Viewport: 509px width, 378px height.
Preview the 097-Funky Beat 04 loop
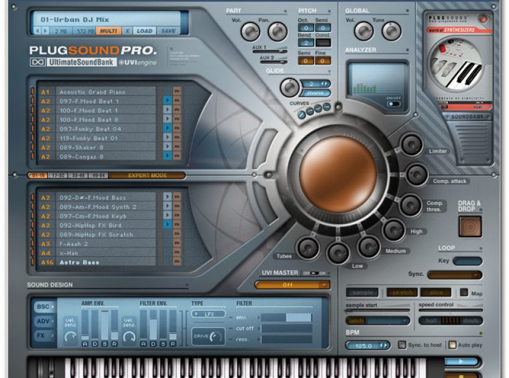(x=167, y=128)
